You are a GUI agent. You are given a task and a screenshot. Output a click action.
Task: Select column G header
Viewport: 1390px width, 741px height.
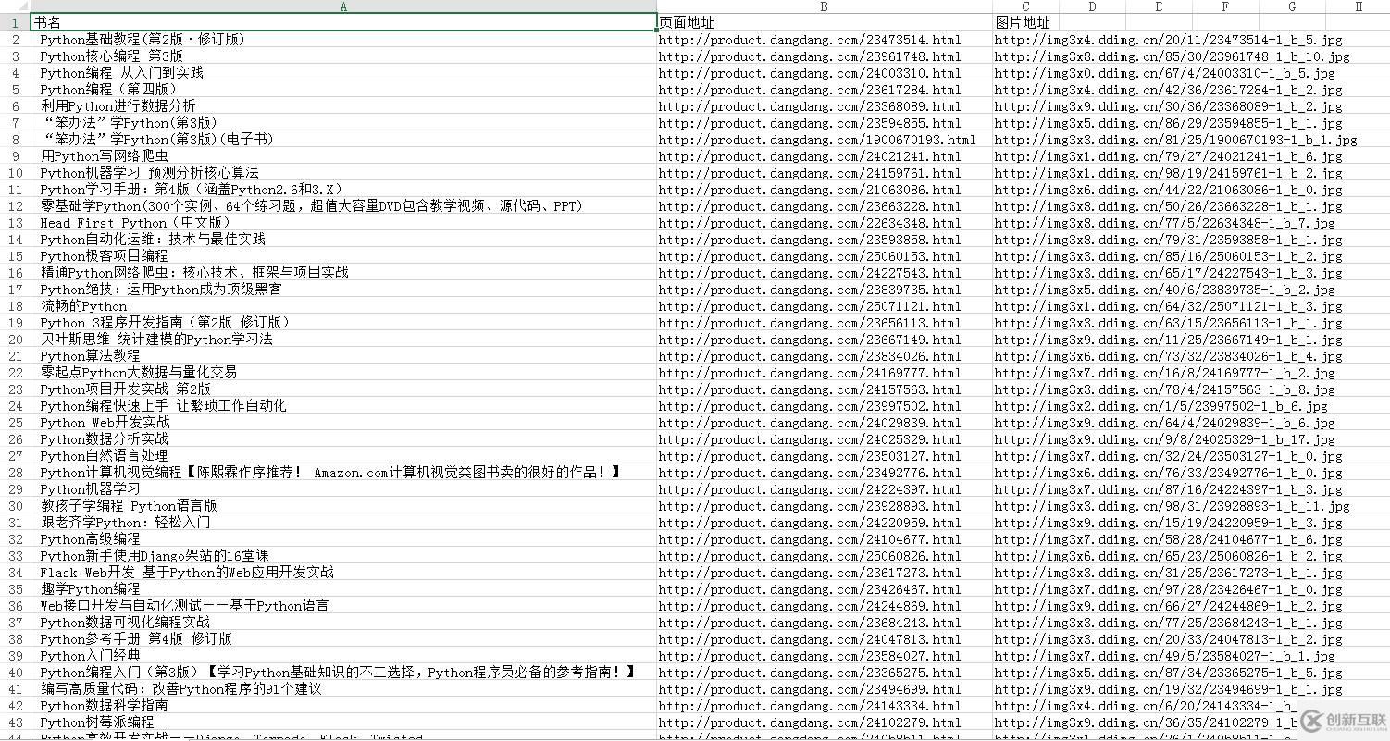pyautogui.click(x=1291, y=6)
